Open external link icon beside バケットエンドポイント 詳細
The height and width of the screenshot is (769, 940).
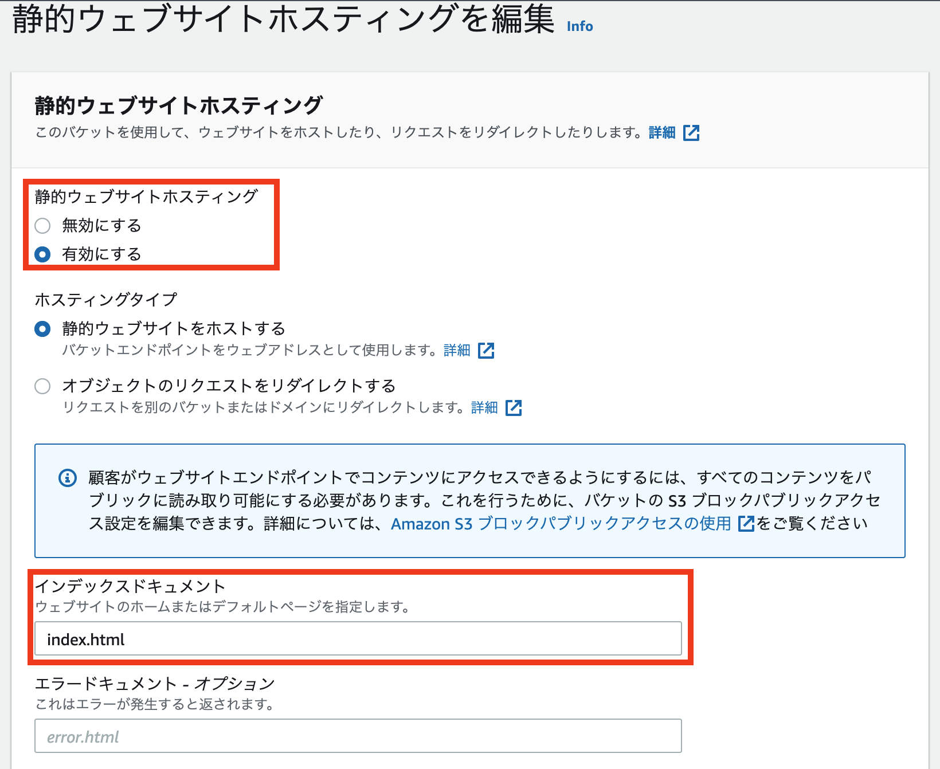point(488,350)
